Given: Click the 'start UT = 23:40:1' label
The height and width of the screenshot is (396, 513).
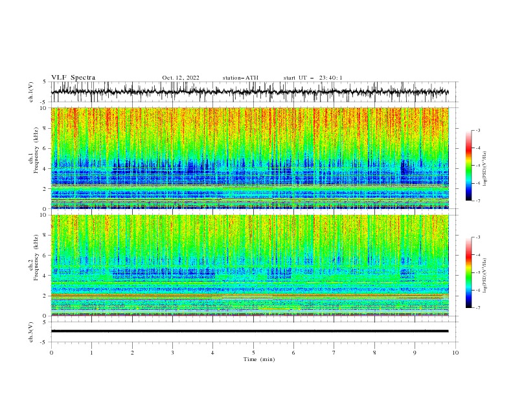Looking at the screenshot, I should 313,78.
